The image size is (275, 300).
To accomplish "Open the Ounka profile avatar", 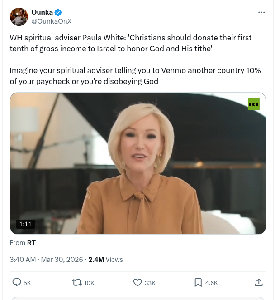I will [19, 17].
